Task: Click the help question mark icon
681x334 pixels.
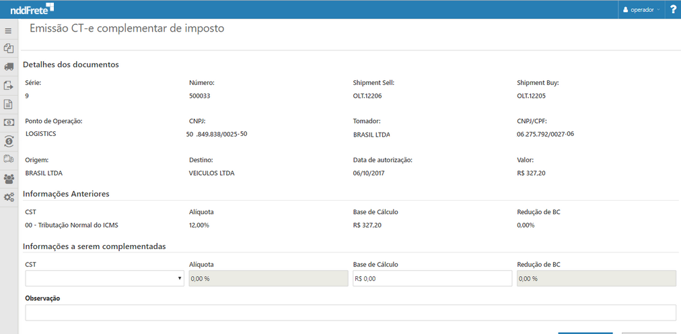Action: [673, 9]
